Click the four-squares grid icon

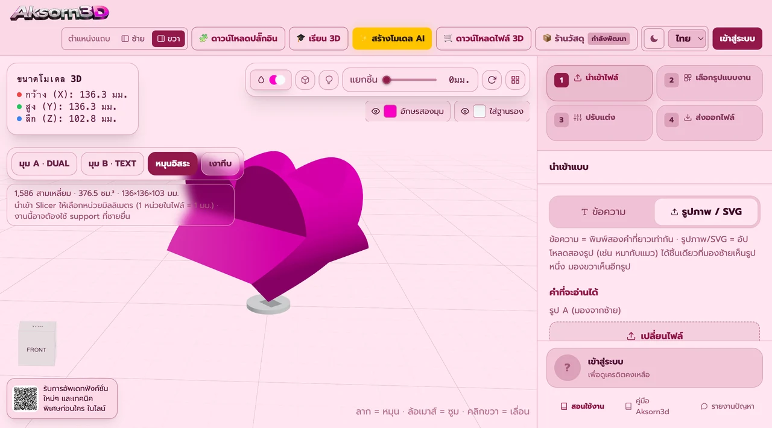pyautogui.click(x=515, y=80)
